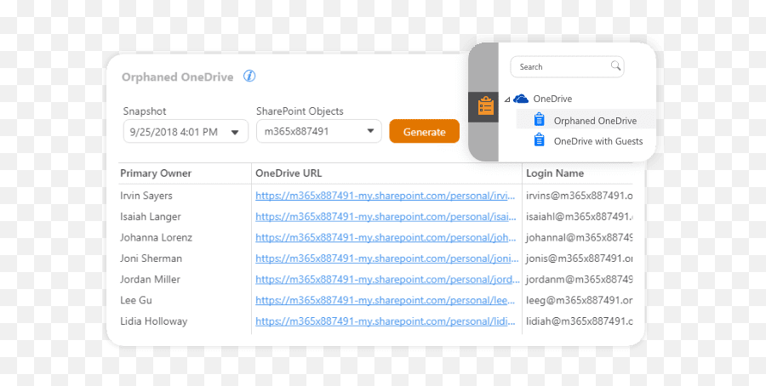Sort by OneDrive URL column header

click(x=289, y=173)
